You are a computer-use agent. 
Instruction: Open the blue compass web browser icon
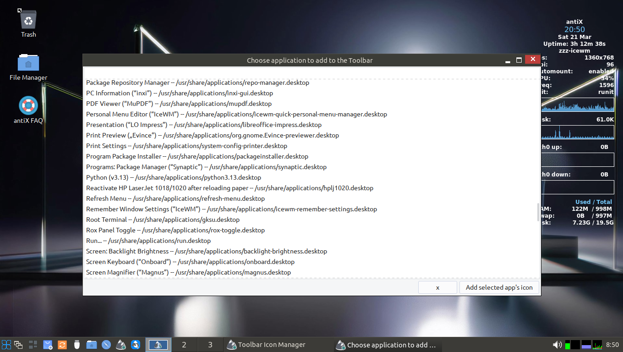pyautogui.click(x=106, y=345)
